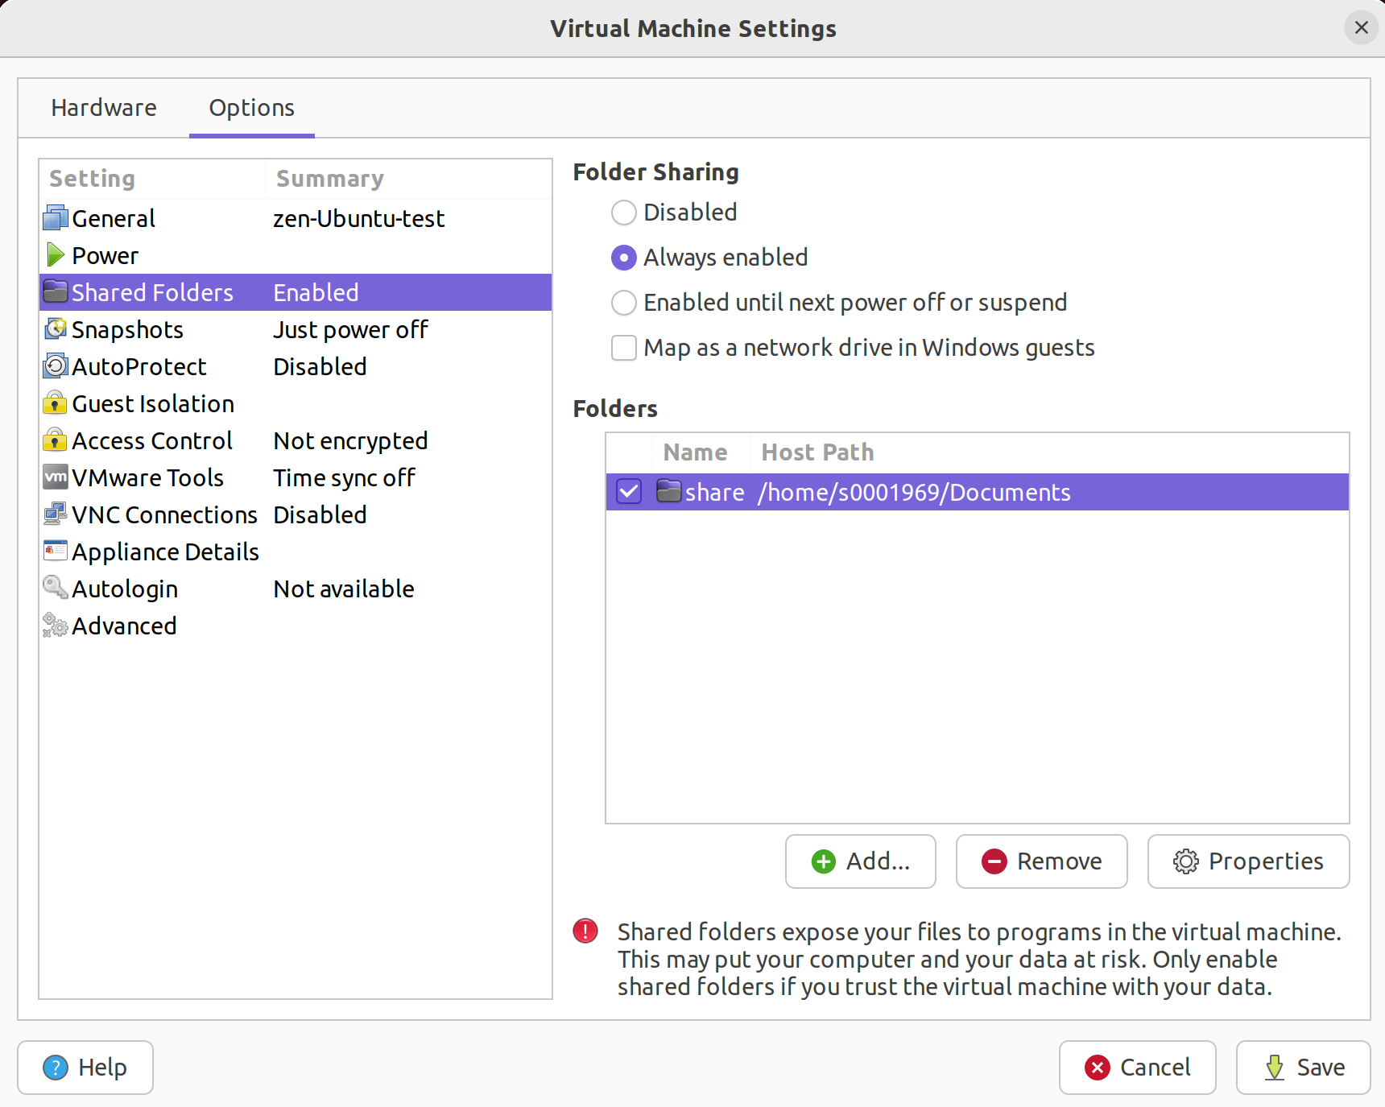Select the Appliance Details icon
The image size is (1385, 1107).
[x=56, y=551]
